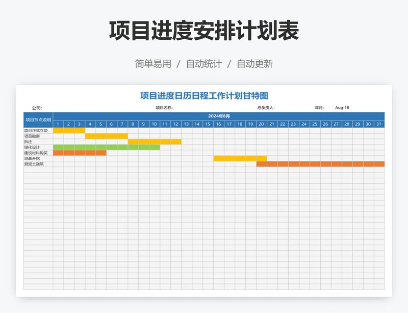Click day 15 column header

(x=208, y=124)
